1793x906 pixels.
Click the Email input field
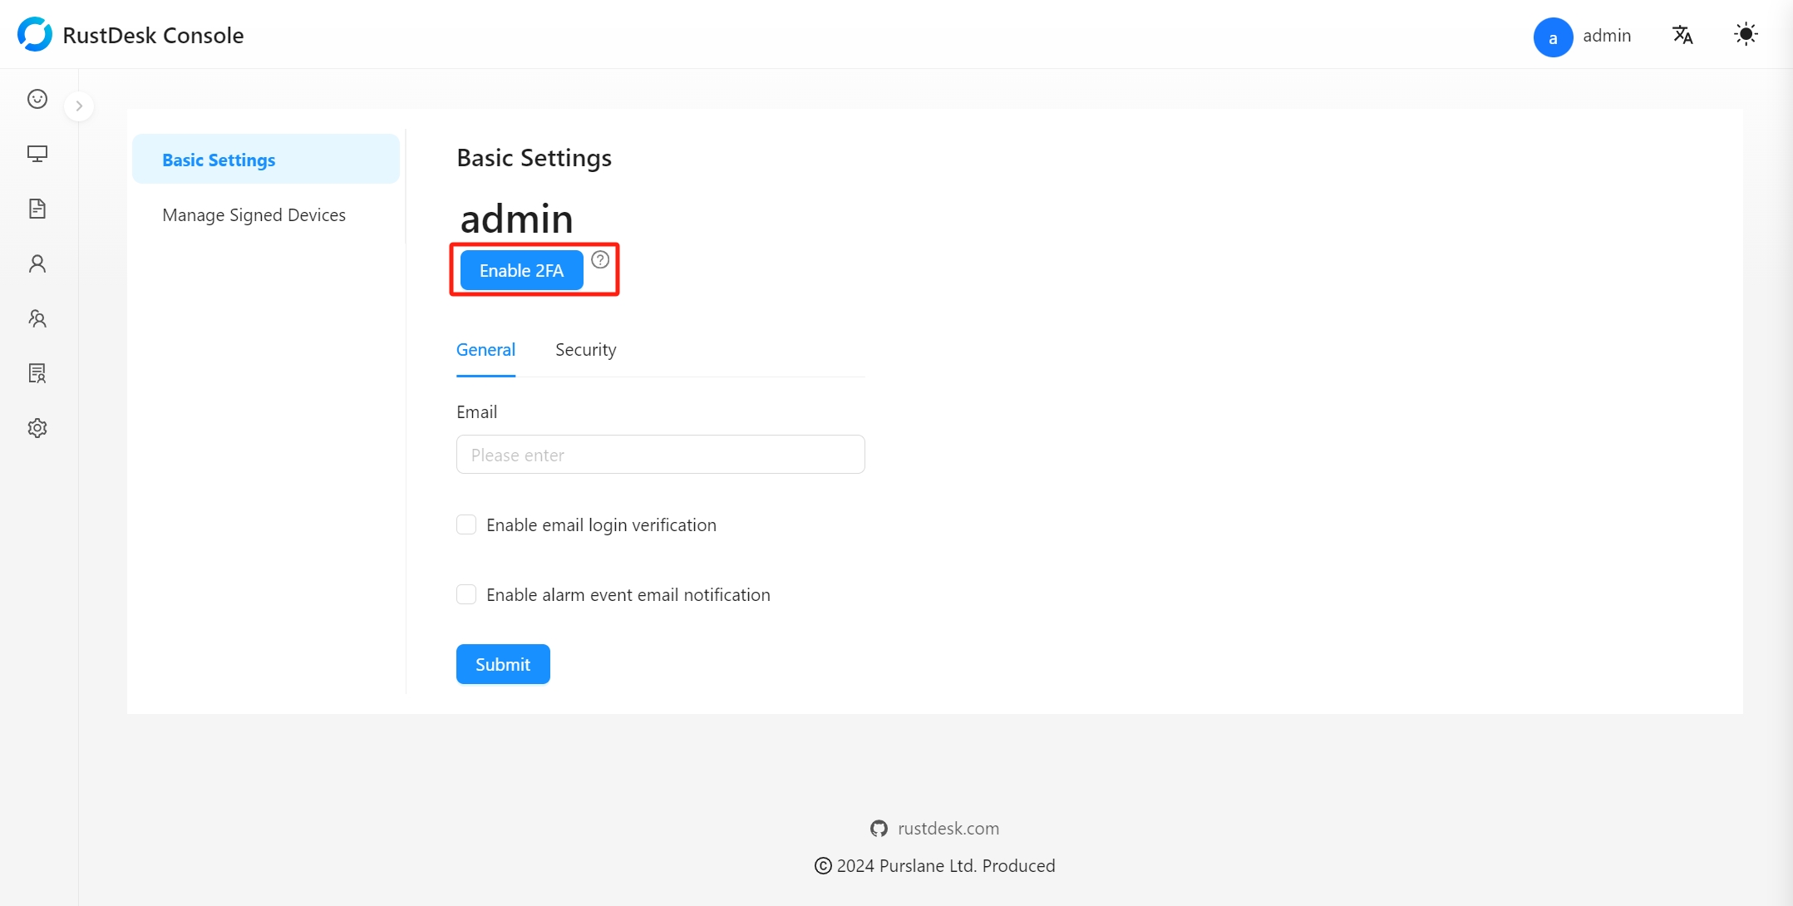tap(661, 455)
